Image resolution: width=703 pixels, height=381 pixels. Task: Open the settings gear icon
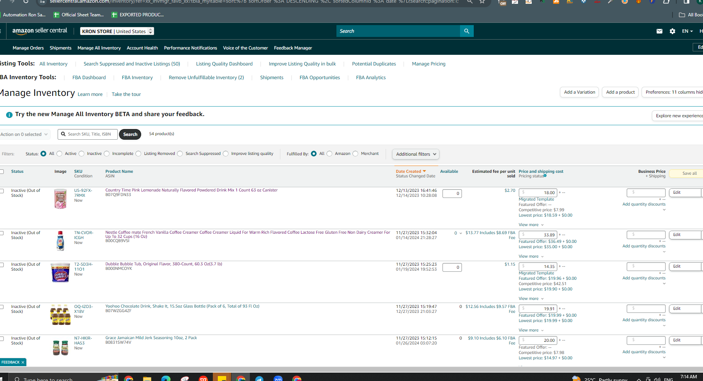point(672,31)
